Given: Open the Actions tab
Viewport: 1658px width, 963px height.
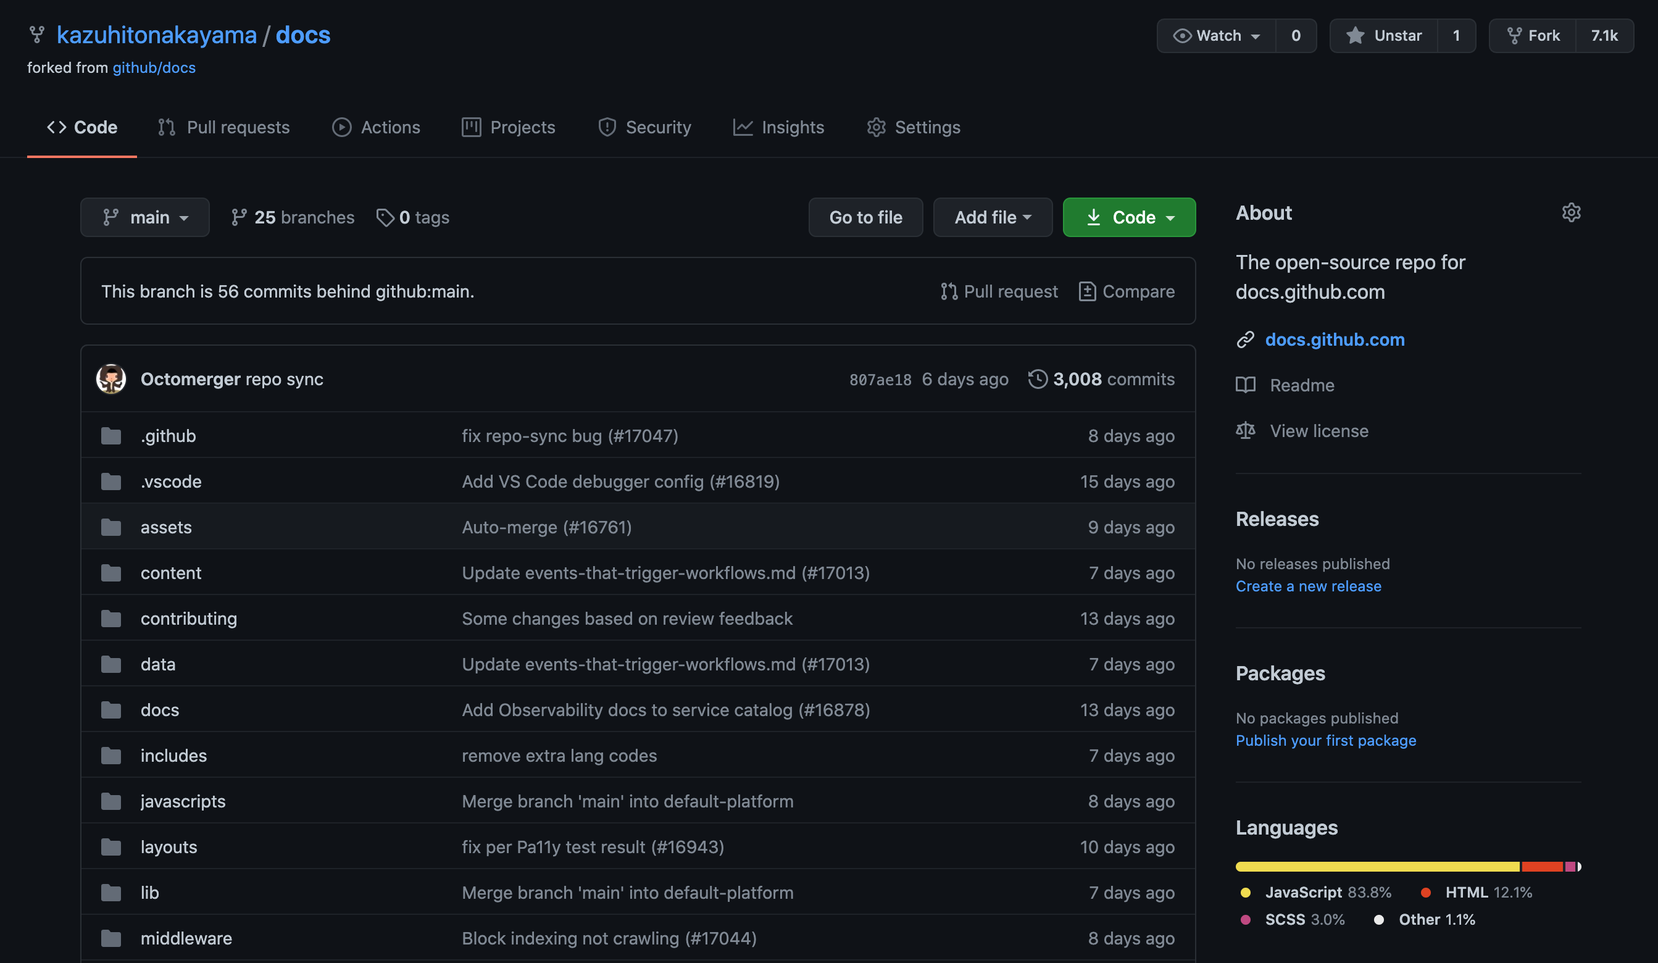Looking at the screenshot, I should point(376,127).
